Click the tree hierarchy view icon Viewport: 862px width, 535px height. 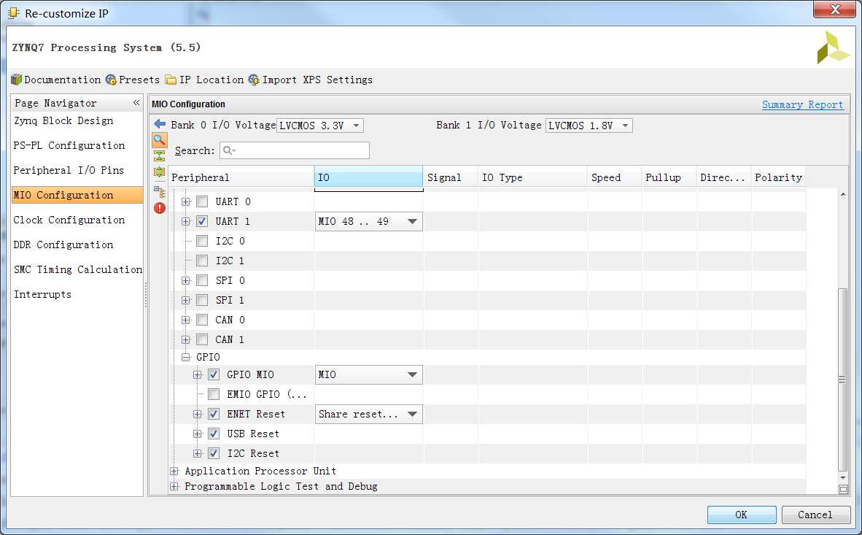click(x=160, y=191)
